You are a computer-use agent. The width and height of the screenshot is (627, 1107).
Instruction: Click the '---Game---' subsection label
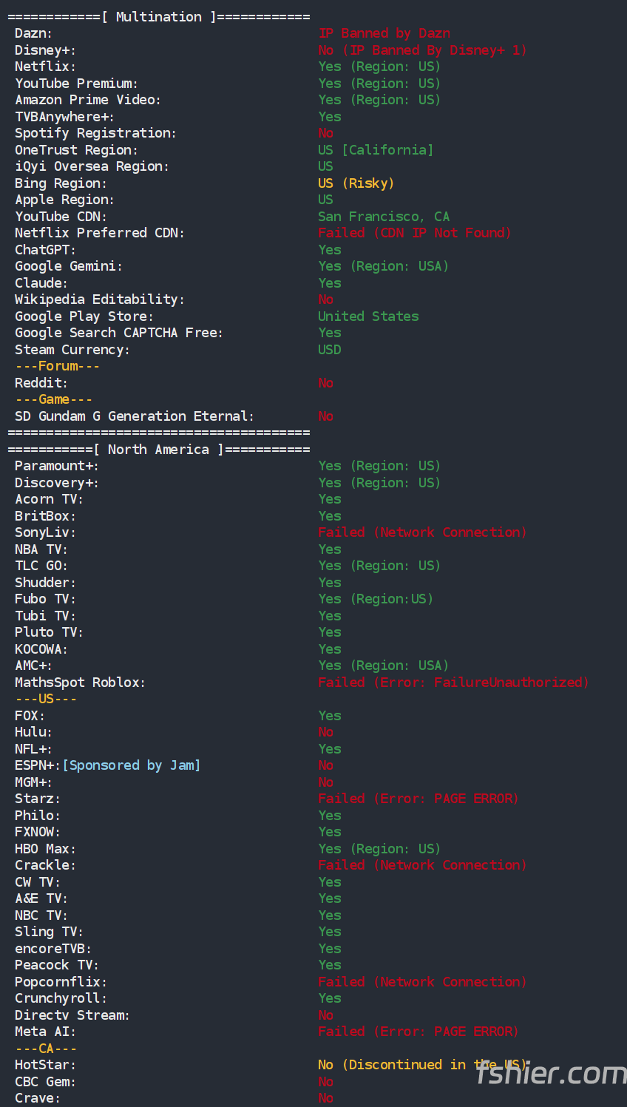[x=53, y=399]
